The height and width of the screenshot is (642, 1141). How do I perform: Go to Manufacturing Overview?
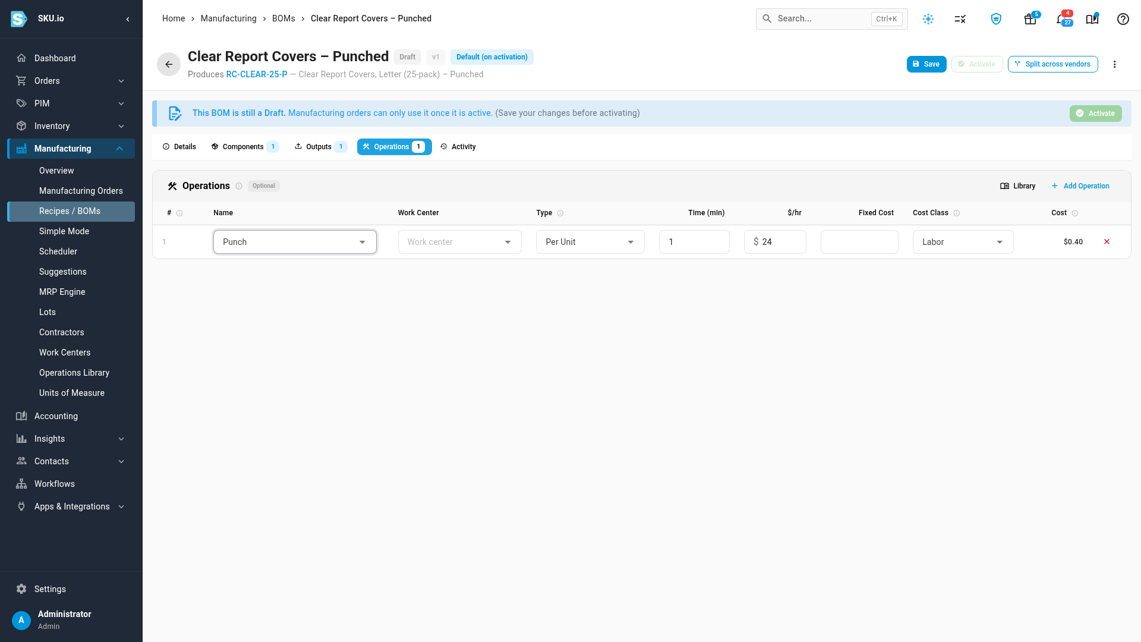click(x=71, y=171)
